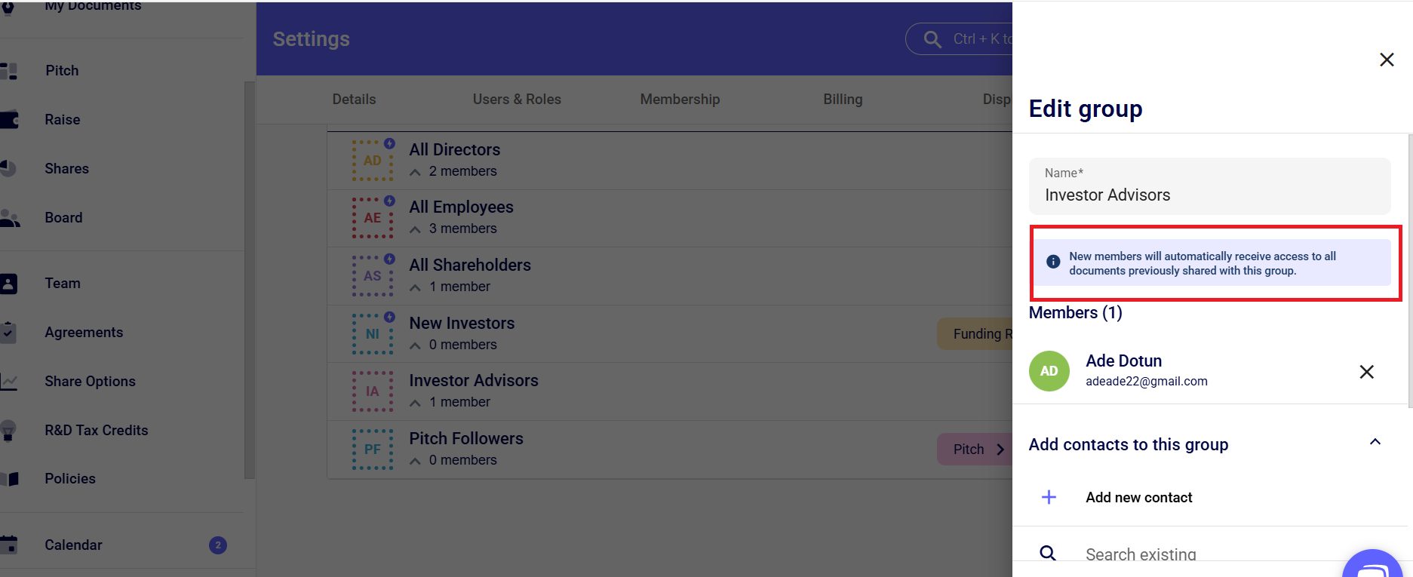This screenshot has width=1413, height=577.
Task: Collapse All Directors members list
Action: coord(415,172)
